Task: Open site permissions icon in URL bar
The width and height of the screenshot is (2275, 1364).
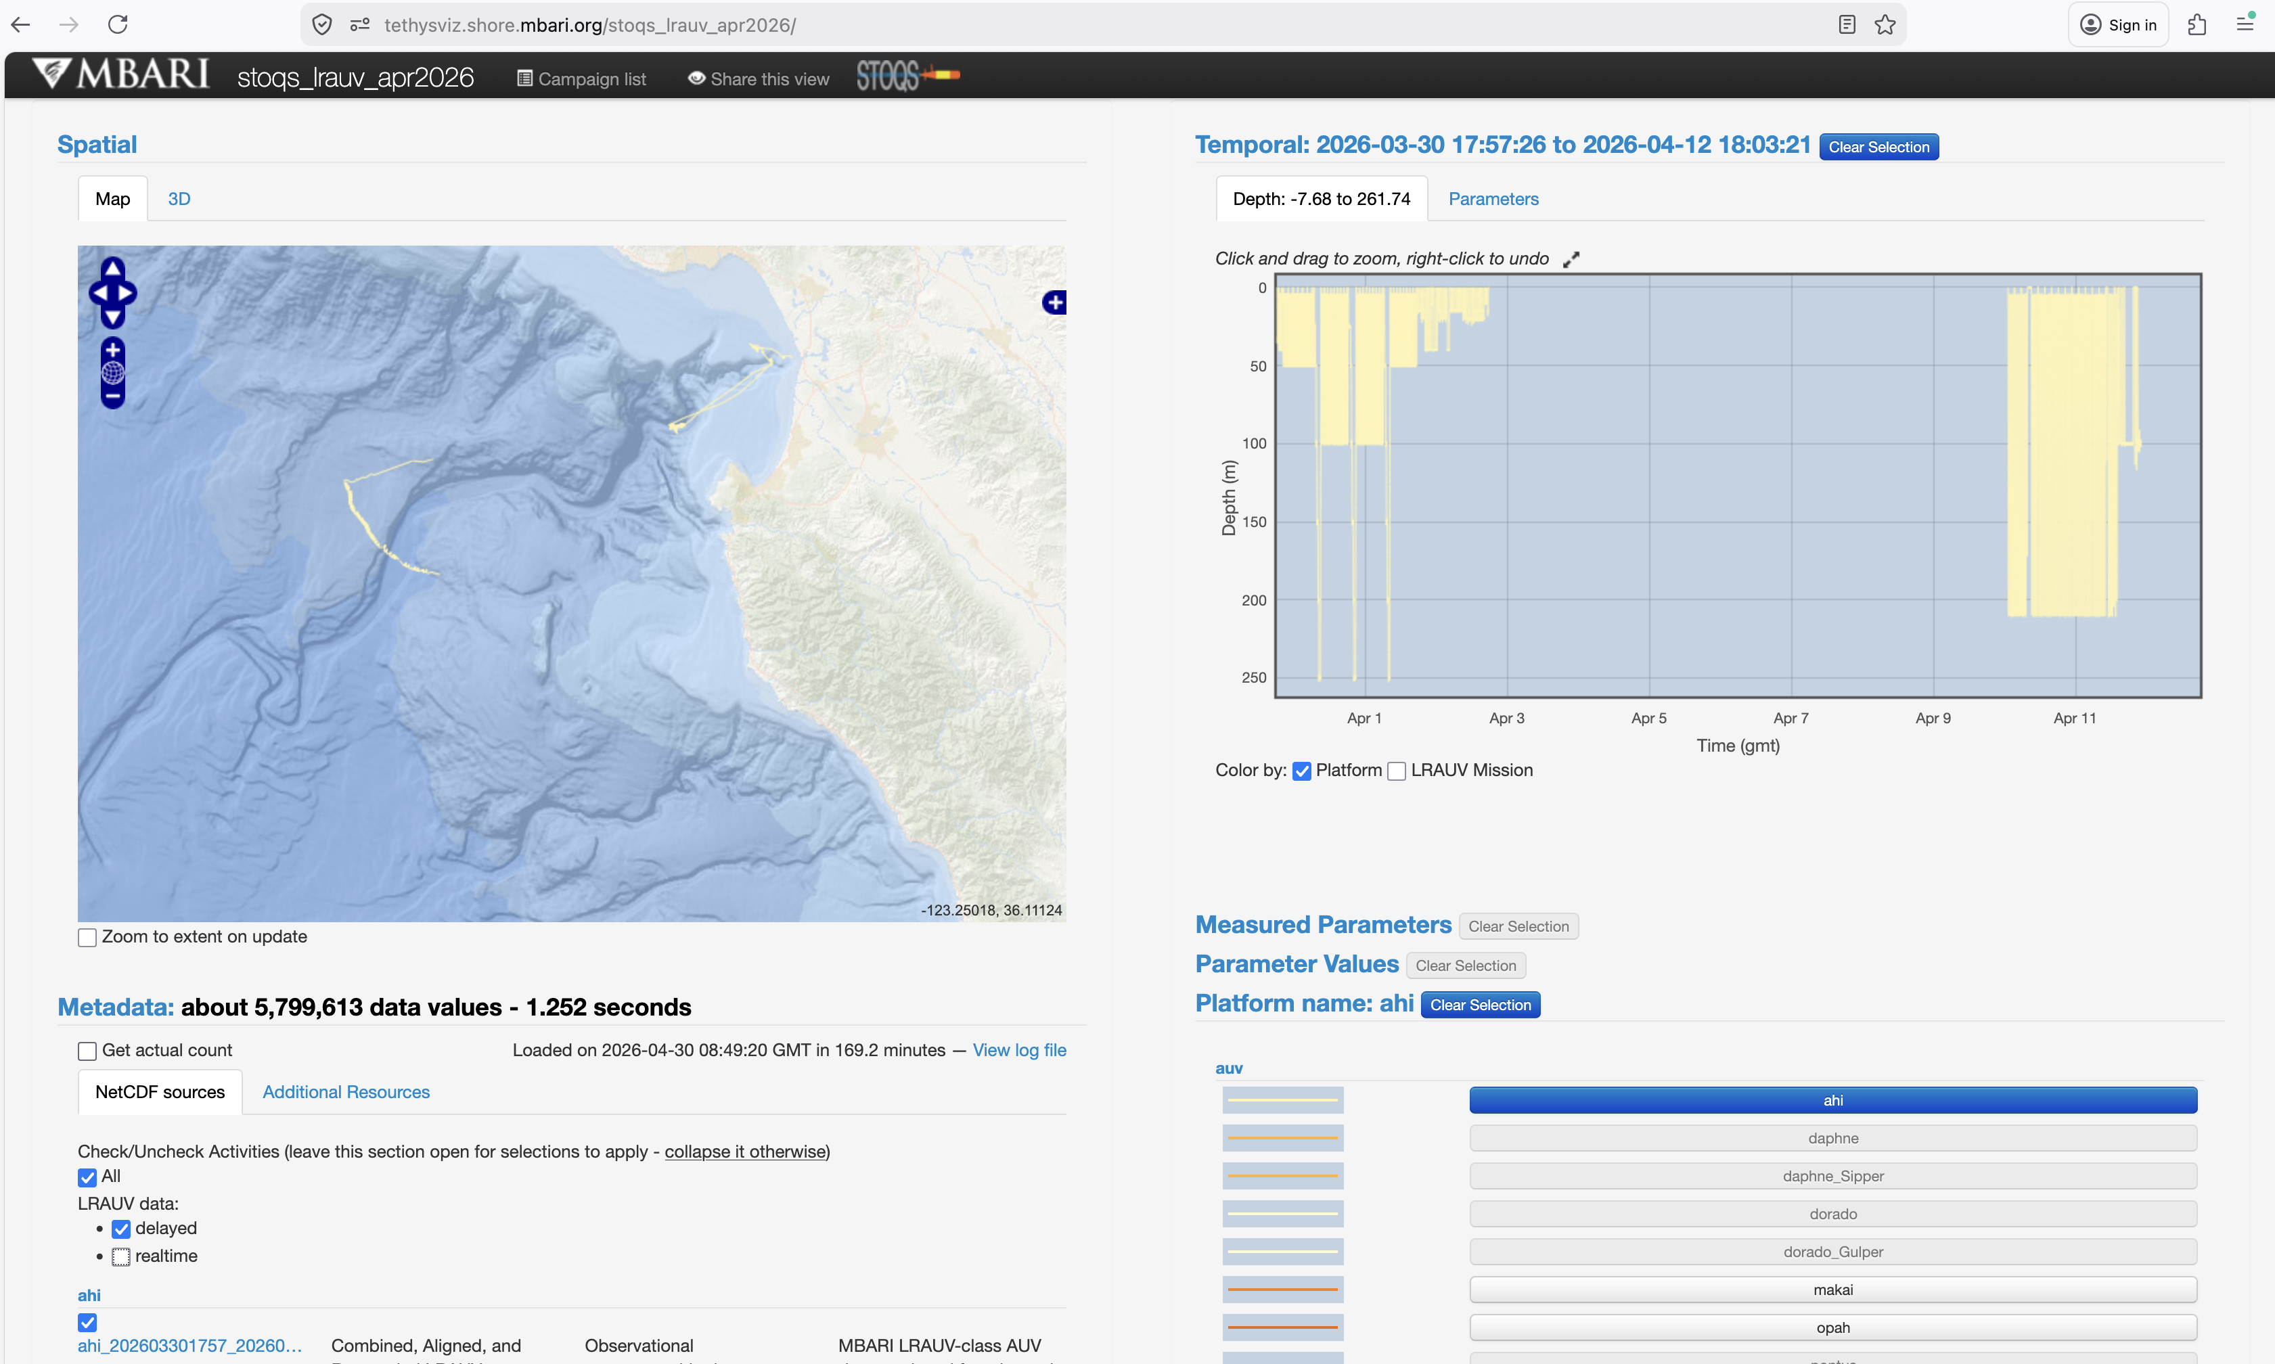Action: point(359,25)
